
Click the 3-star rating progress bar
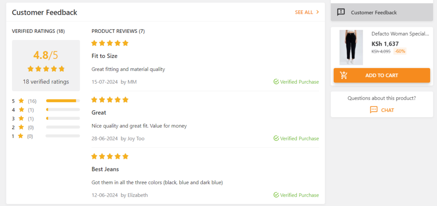point(63,118)
